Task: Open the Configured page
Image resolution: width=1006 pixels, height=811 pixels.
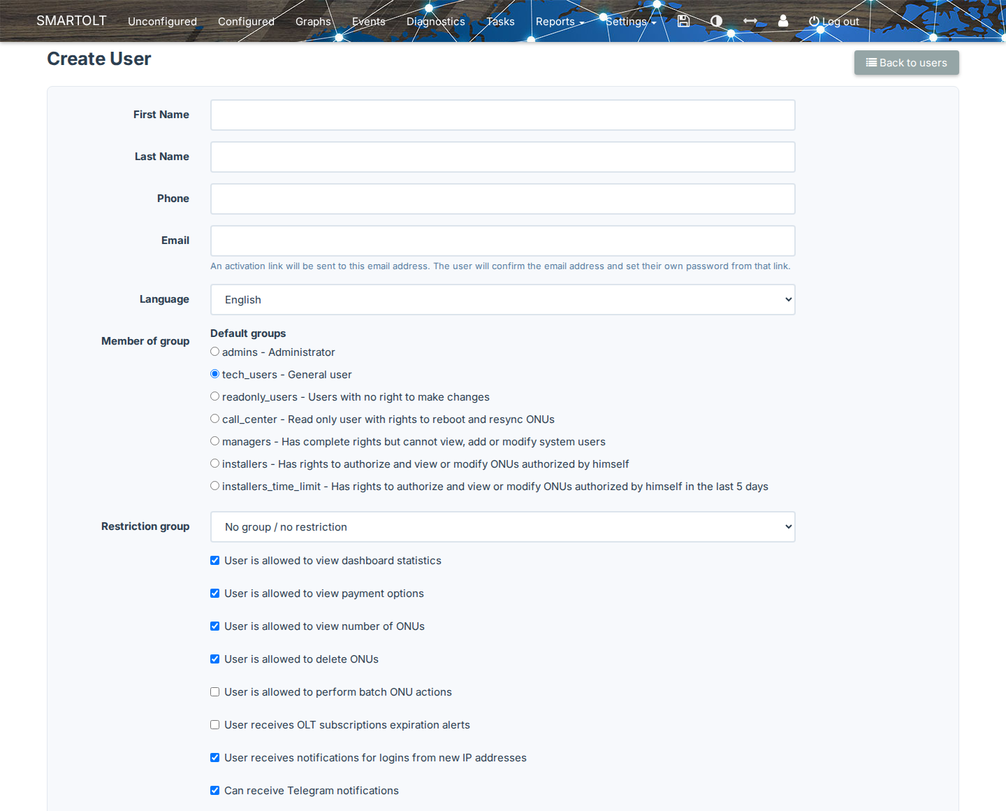Action: click(x=246, y=22)
